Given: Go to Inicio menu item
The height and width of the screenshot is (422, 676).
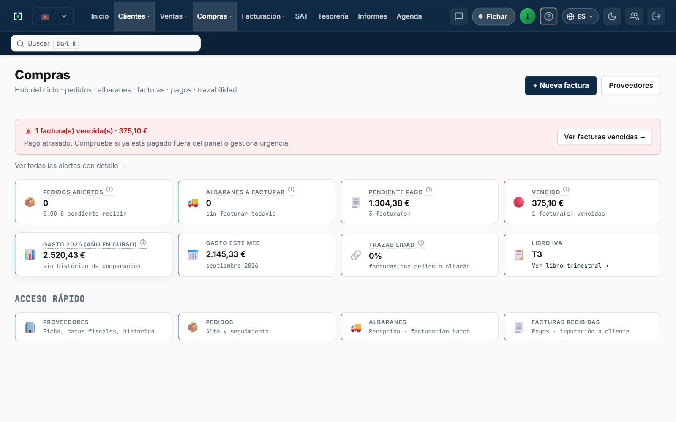Looking at the screenshot, I should (x=100, y=16).
